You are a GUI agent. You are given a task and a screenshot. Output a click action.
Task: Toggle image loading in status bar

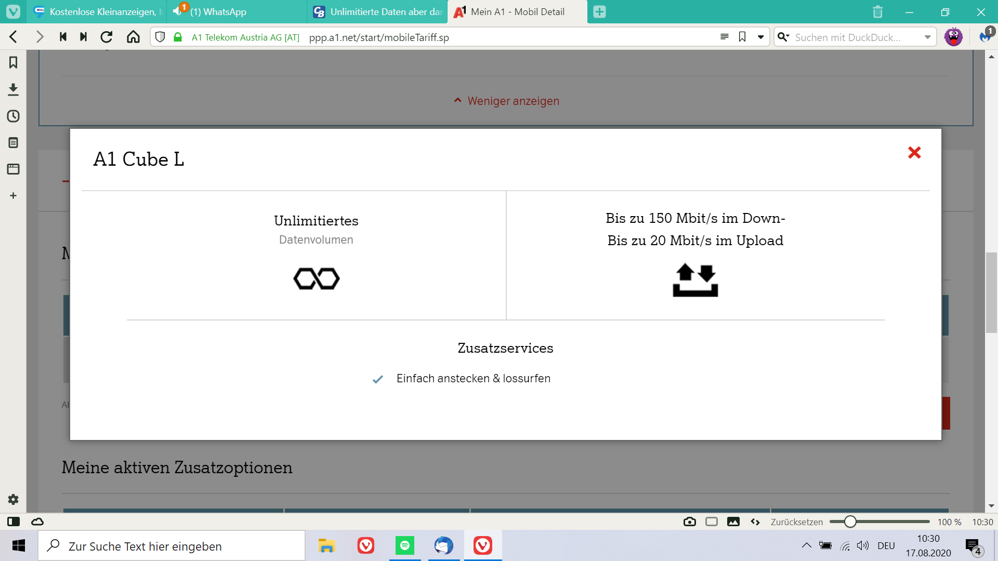(x=733, y=522)
